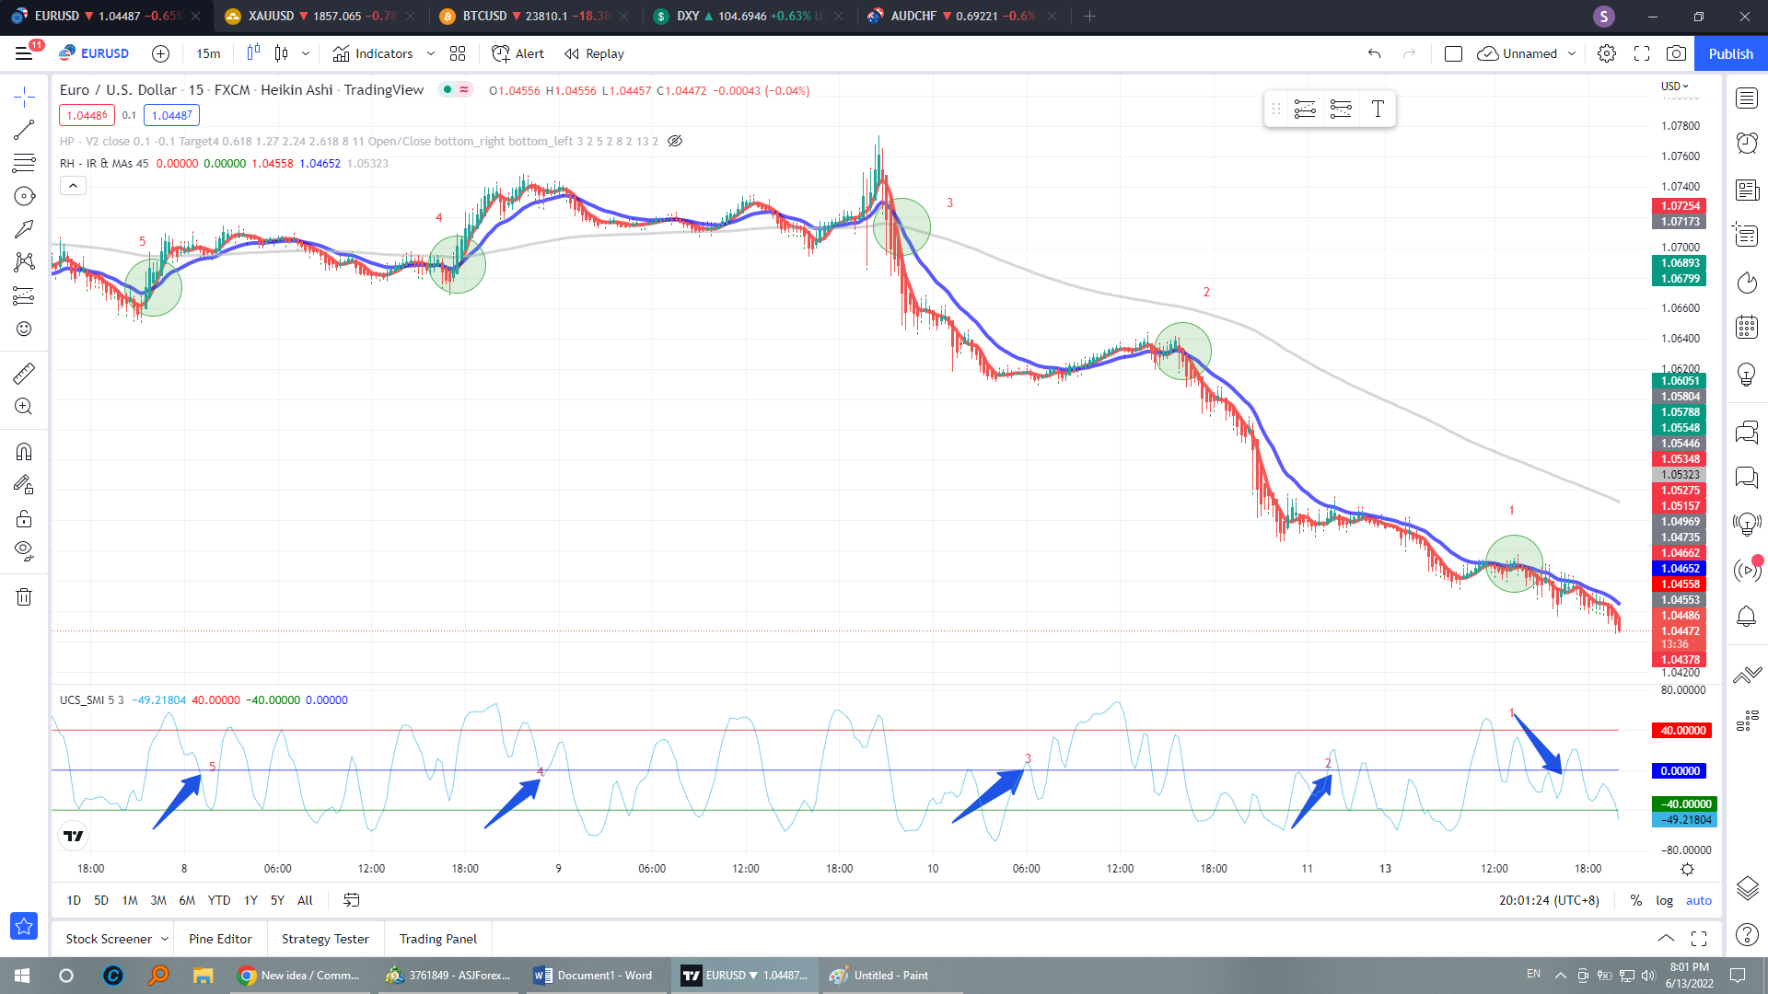Toggle lock all drawing tools

(x=24, y=518)
